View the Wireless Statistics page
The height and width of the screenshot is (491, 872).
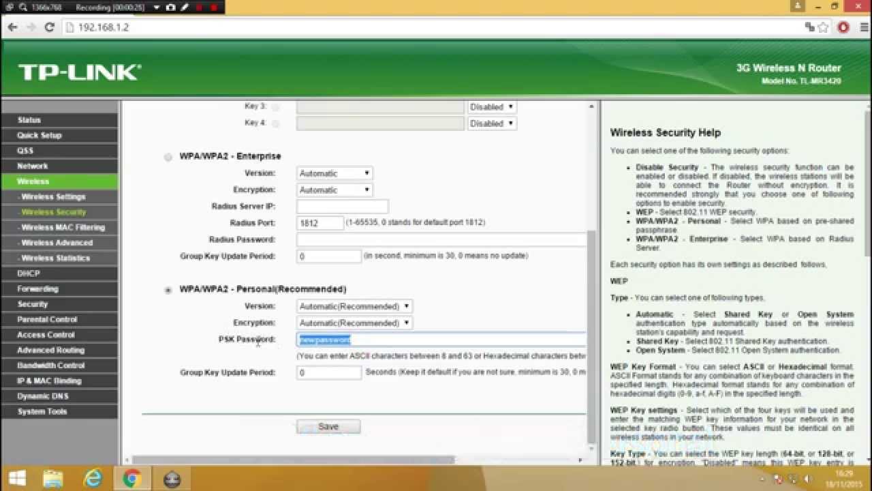tap(59, 258)
